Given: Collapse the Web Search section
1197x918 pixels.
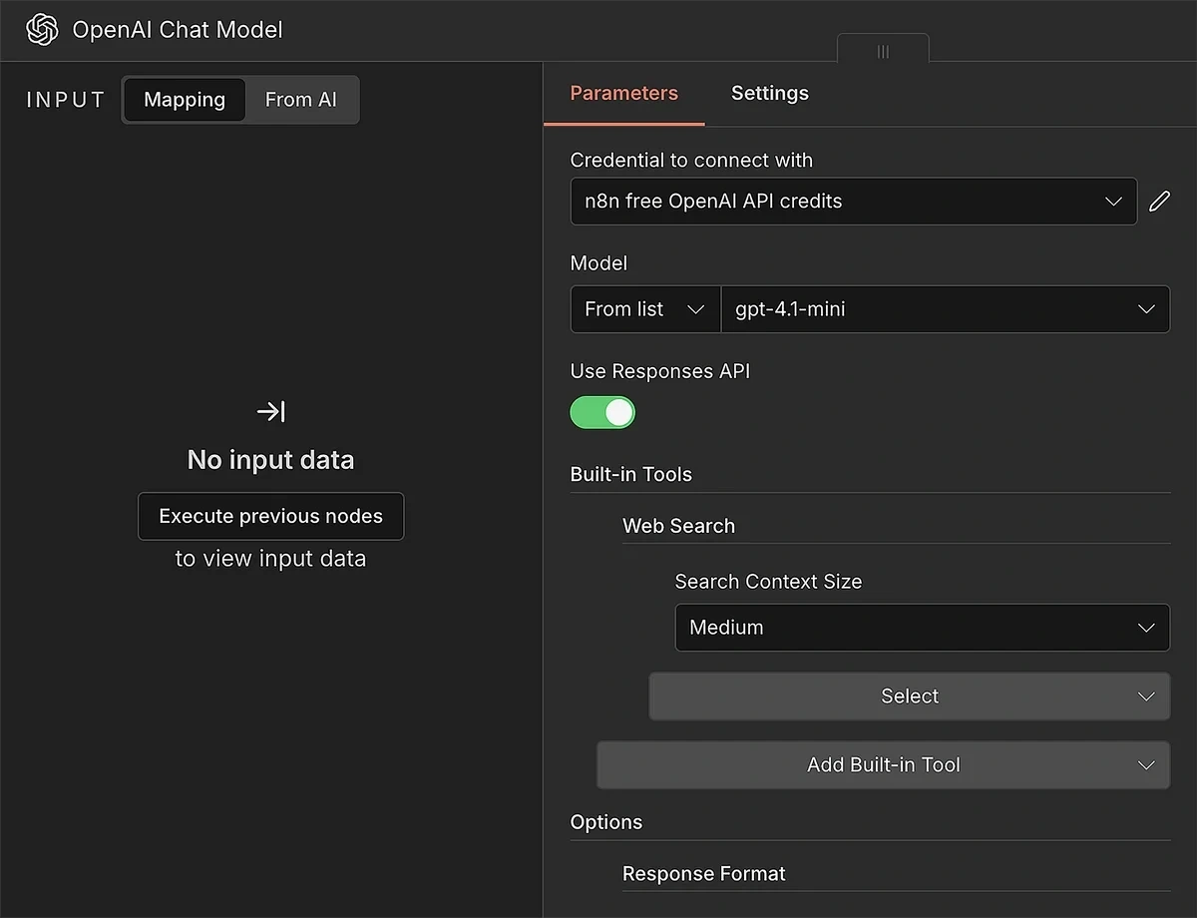Looking at the screenshot, I should click(x=678, y=526).
